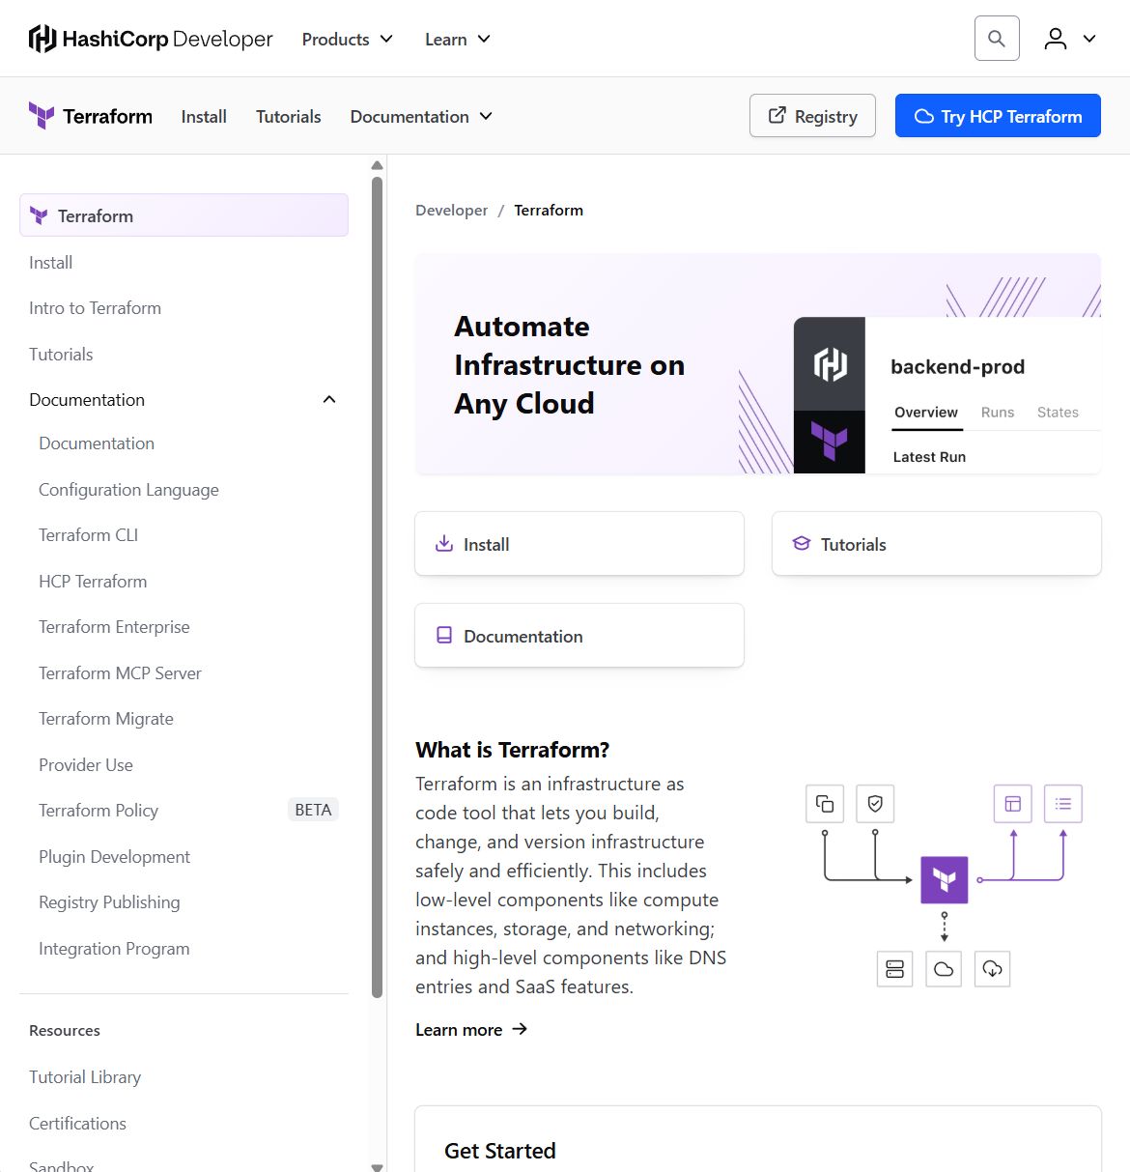The image size is (1130, 1172).
Task: Click the Terraform icon in sidebar's highlighted item
Action: click(x=39, y=215)
